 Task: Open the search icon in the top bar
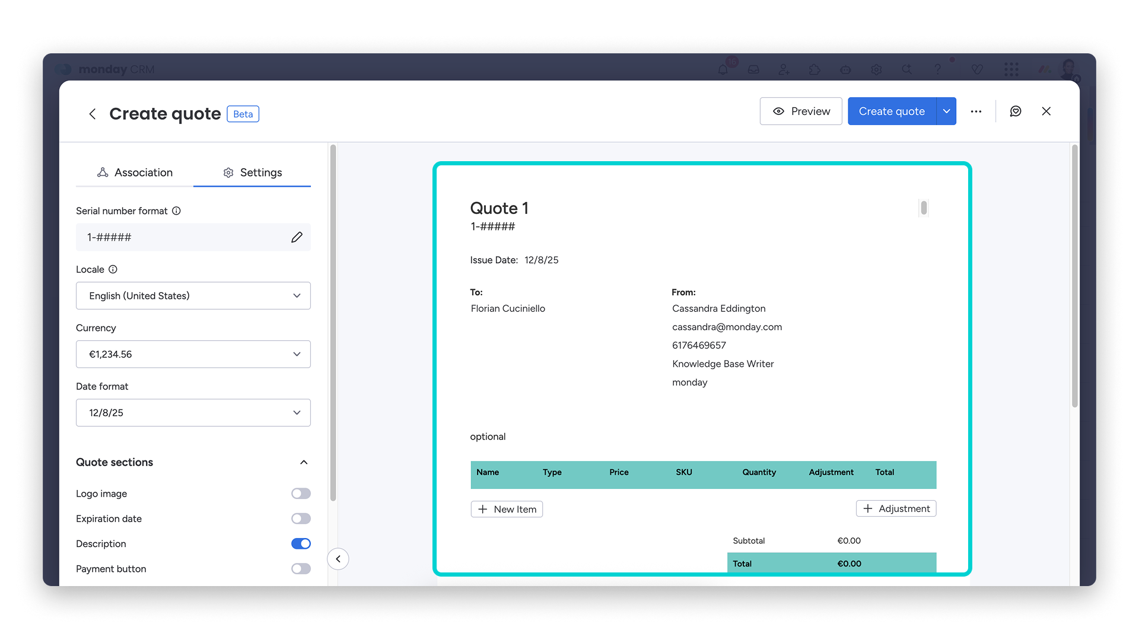pyautogui.click(x=907, y=69)
